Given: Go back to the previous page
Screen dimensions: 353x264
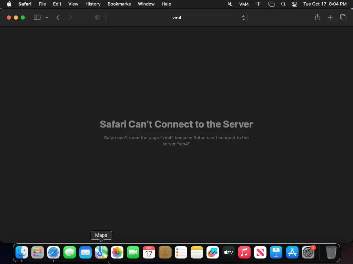Looking at the screenshot, I should click(58, 18).
